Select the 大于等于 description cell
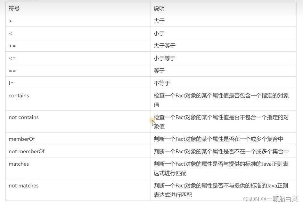 coord(223,45)
